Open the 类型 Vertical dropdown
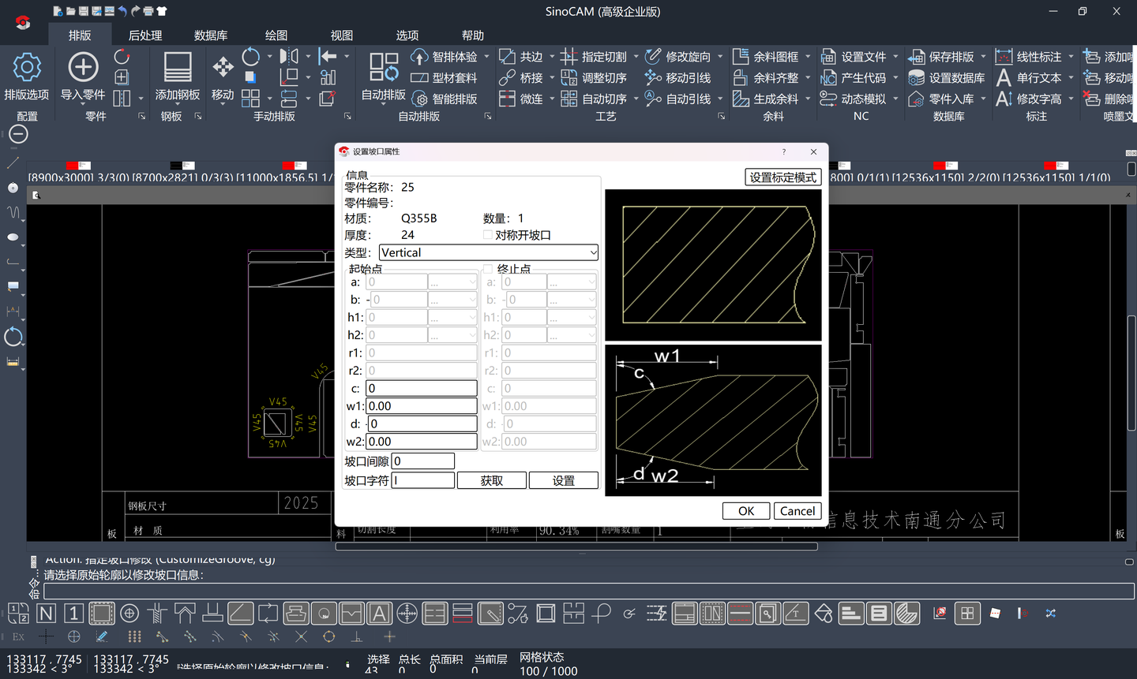 click(x=593, y=252)
